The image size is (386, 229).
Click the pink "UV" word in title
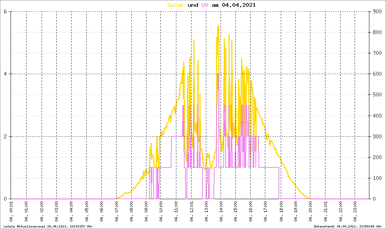tap(205, 5)
